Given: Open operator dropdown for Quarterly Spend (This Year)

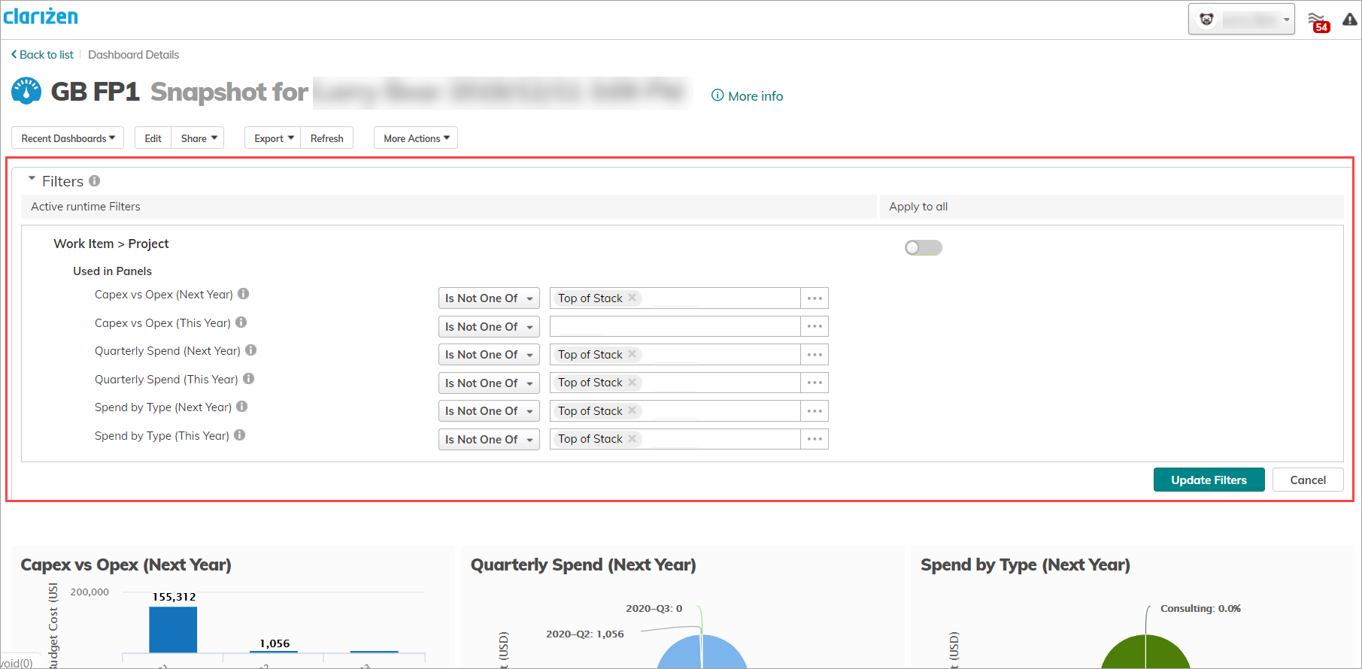Looking at the screenshot, I should click(x=489, y=383).
